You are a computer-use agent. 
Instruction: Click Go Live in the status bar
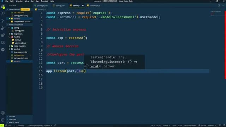[x=202, y=126]
